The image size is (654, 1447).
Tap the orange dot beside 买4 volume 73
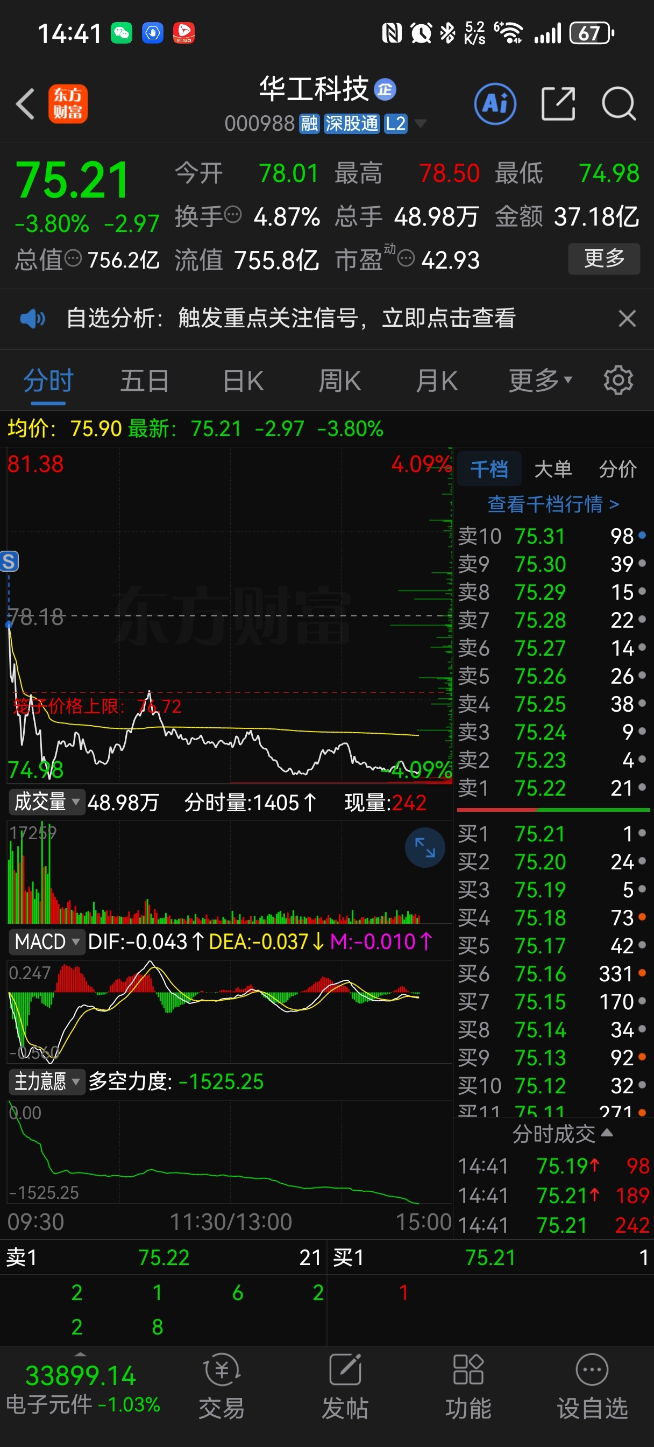coord(642,917)
